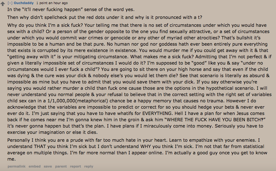Click the capitalized word "WHY" in last paragraph
Image resolution: width=276 pixels, height=171 pixels.
(x=146, y=146)
